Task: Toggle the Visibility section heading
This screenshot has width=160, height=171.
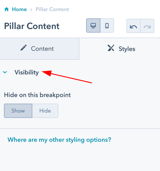Action: (x=26, y=72)
